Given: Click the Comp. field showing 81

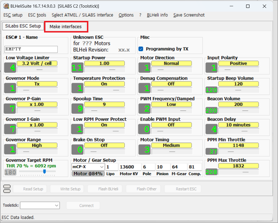Looking at the screenshot, I should (x=195, y=167).
